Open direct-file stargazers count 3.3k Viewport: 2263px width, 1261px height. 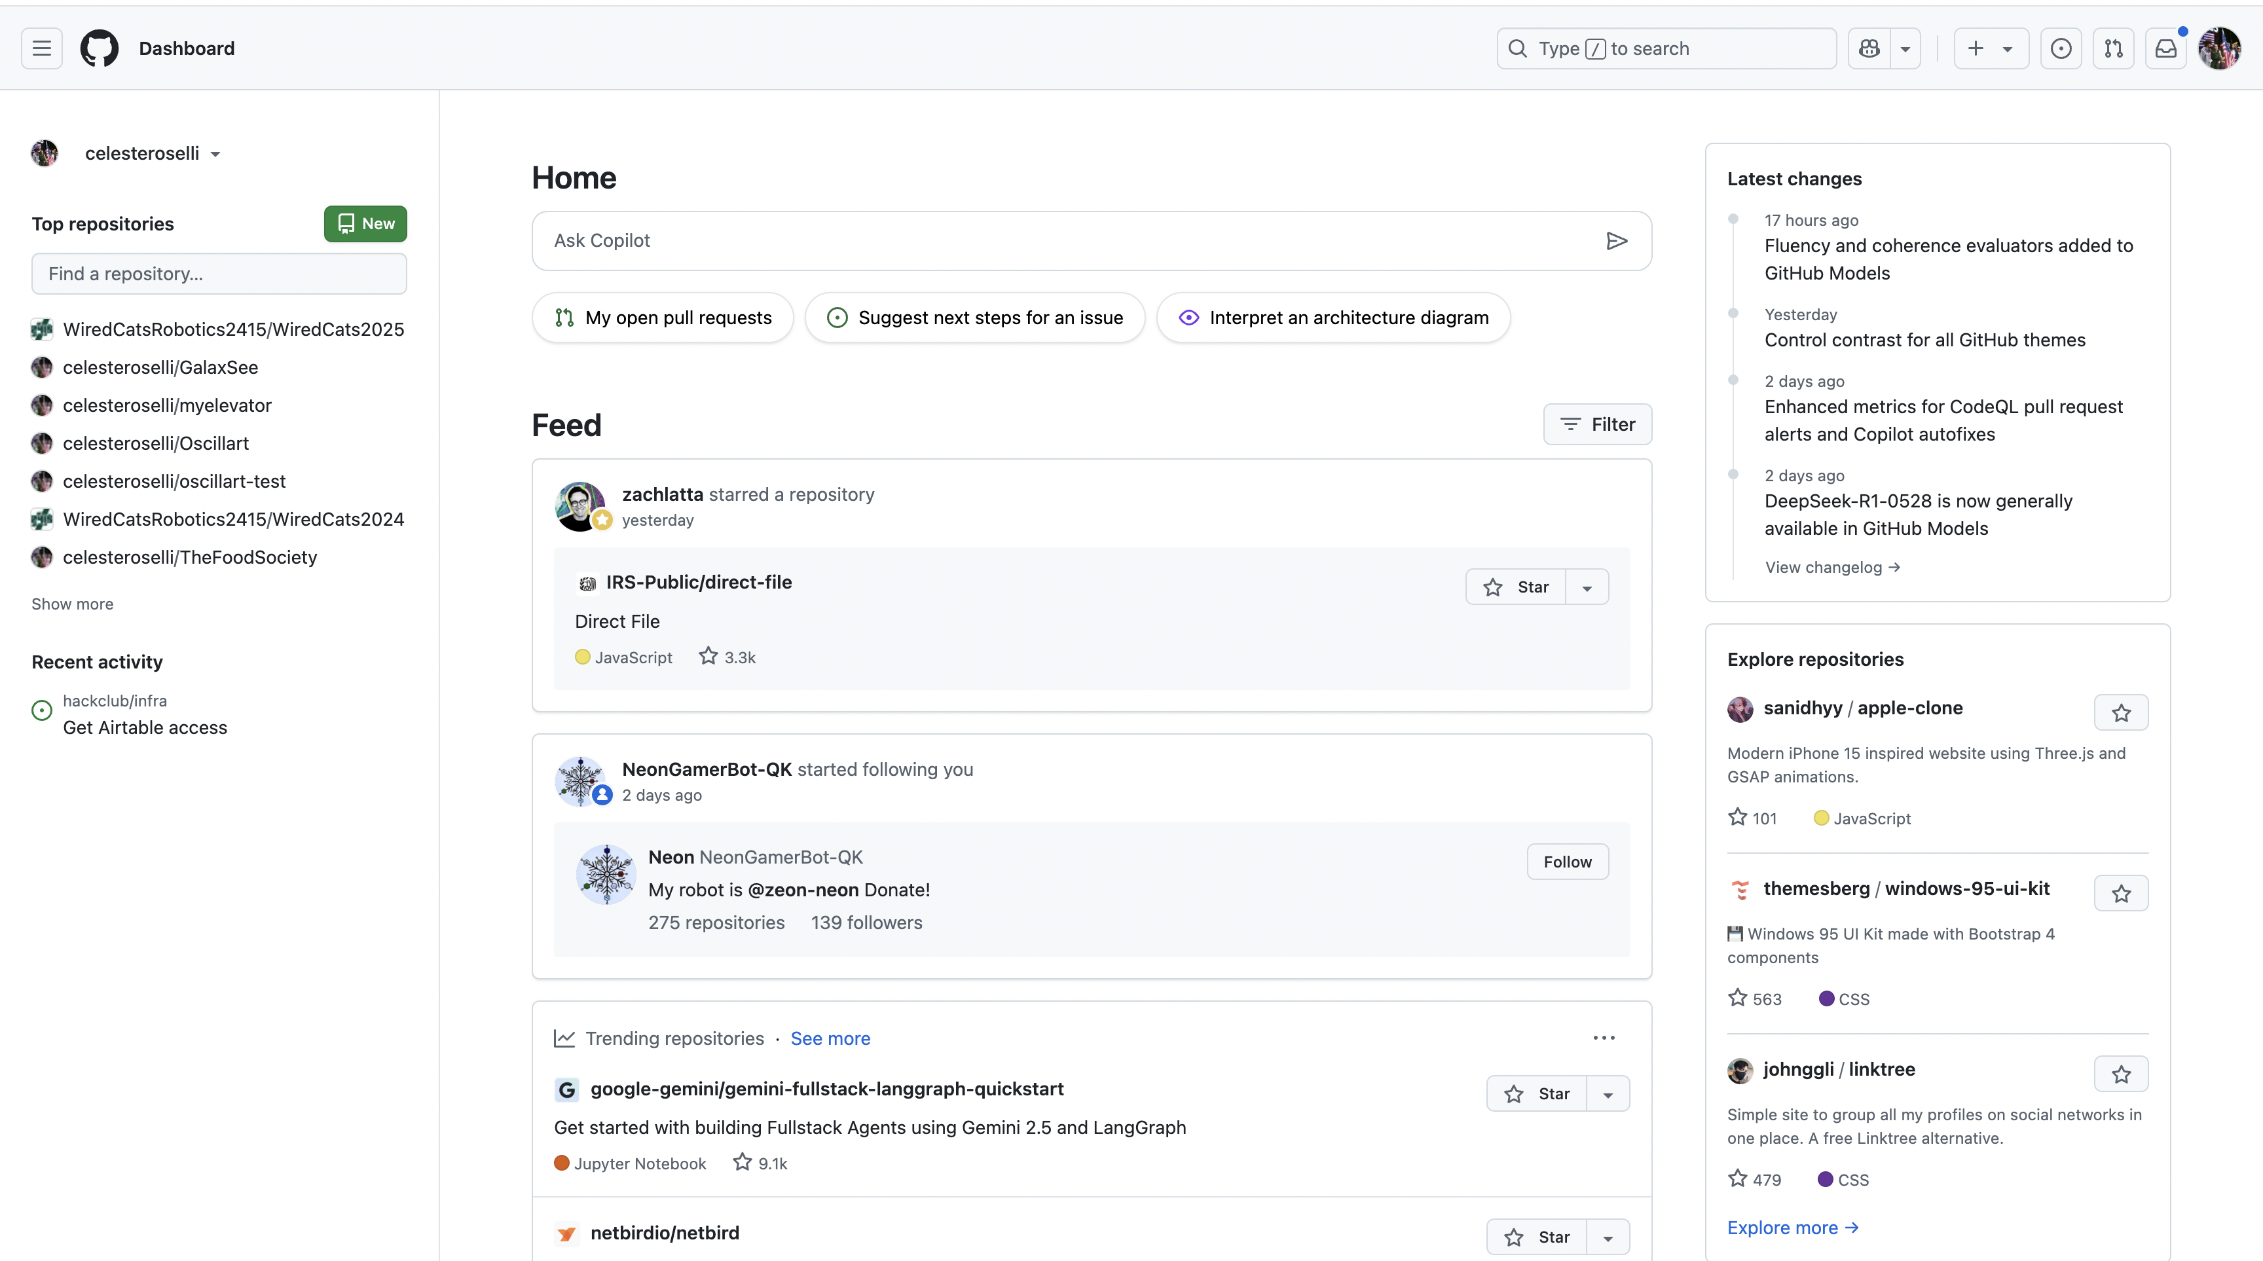[x=727, y=657]
